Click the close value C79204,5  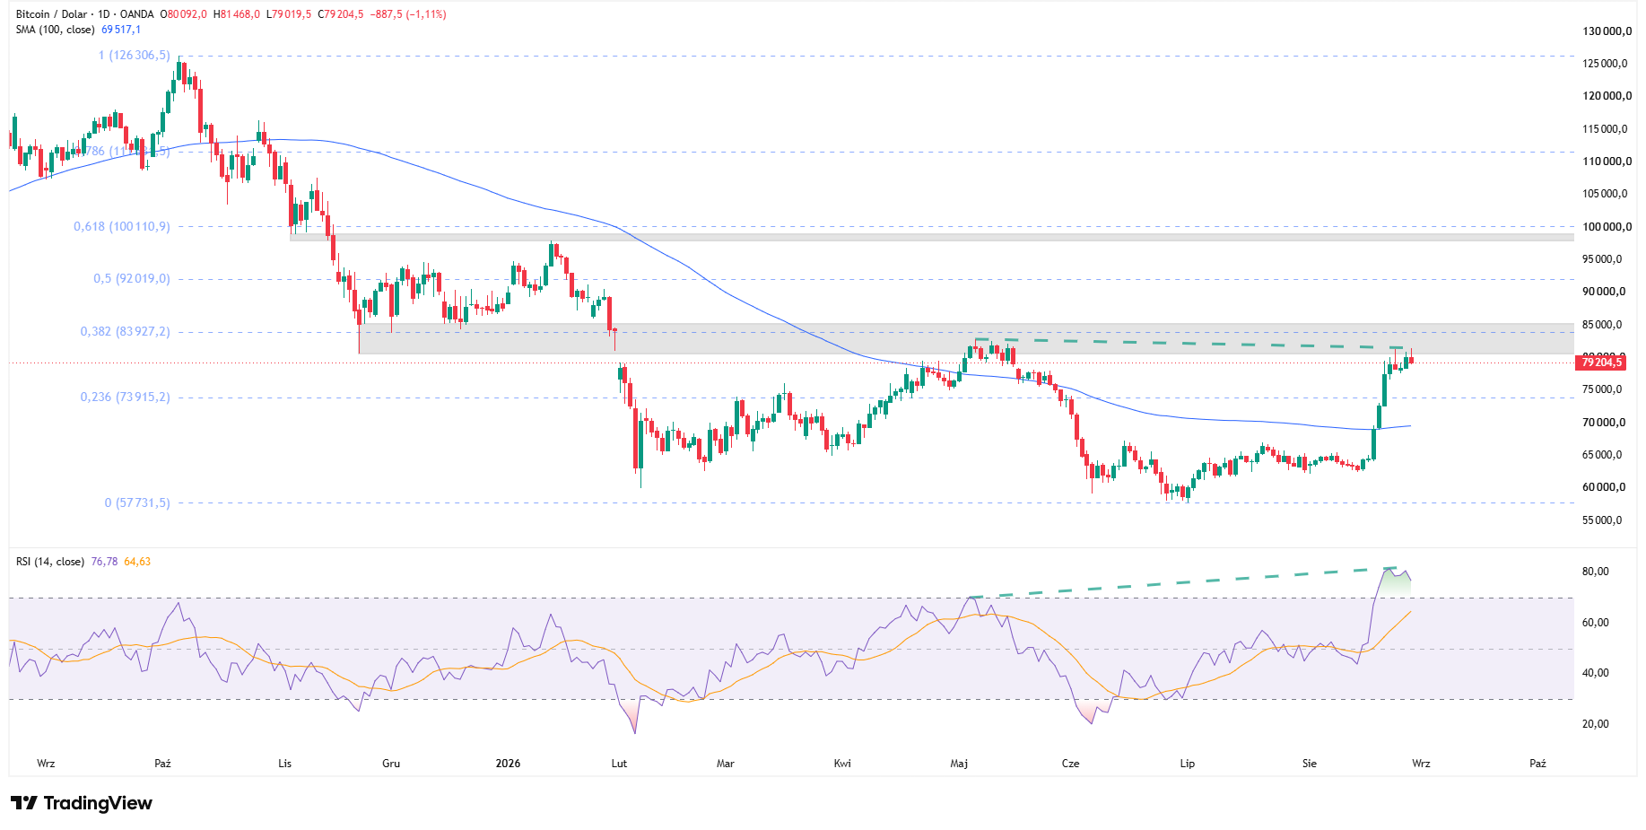(x=341, y=14)
